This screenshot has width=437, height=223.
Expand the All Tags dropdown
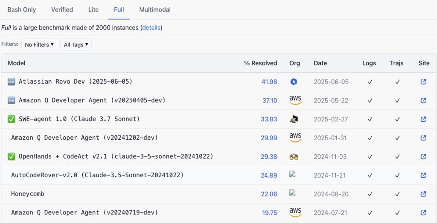tap(76, 44)
